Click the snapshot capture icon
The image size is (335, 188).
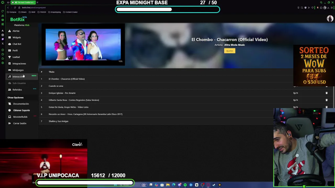(x=302, y=8)
